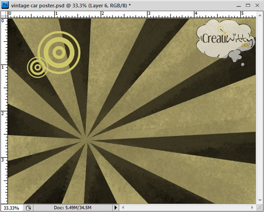The height and width of the screenshot is (212, 264).
Task: Maximize the document window
Action: pos(248,6)
